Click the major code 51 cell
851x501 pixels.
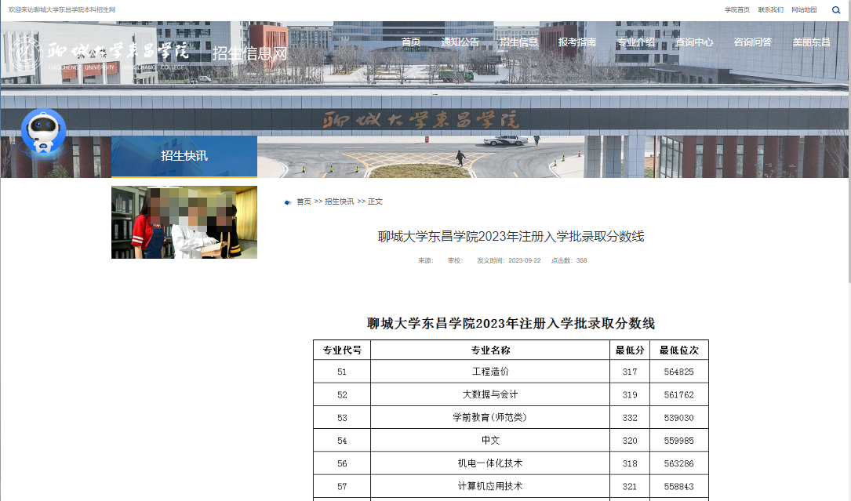[342, 372]
